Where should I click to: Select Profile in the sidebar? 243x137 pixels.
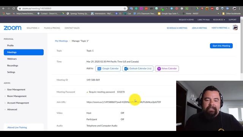point(10,46)
